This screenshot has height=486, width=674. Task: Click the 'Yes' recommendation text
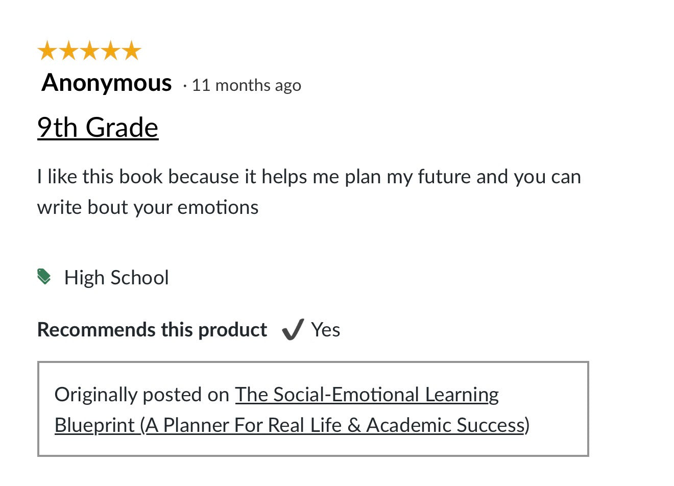(326, 330)
